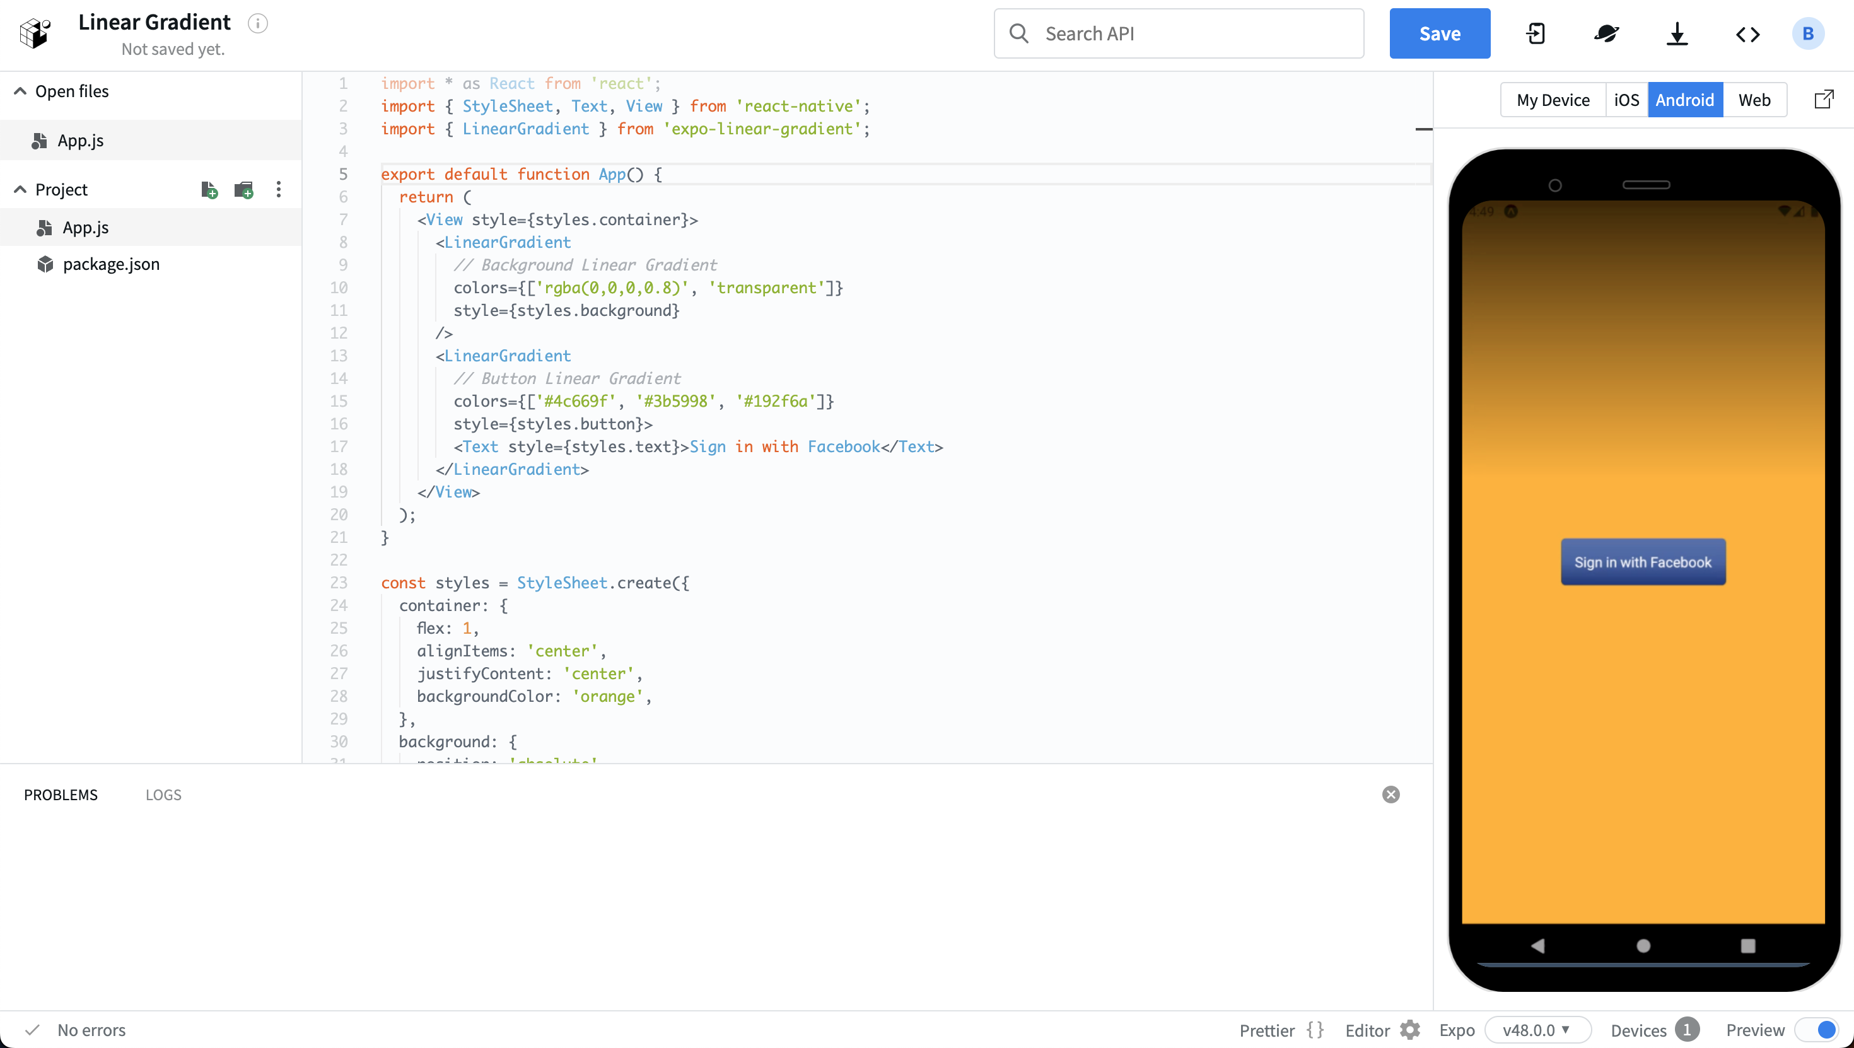The height and width of the screenshot is (1048, 1854).
Task: Open your account avatar menu
Action: (1808, 33)
